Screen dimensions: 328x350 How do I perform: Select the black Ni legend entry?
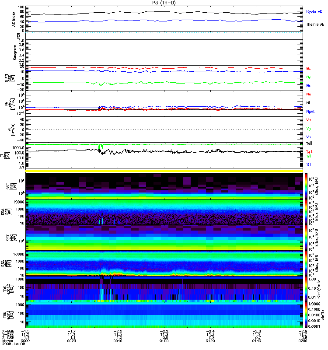tap(308, 103)
